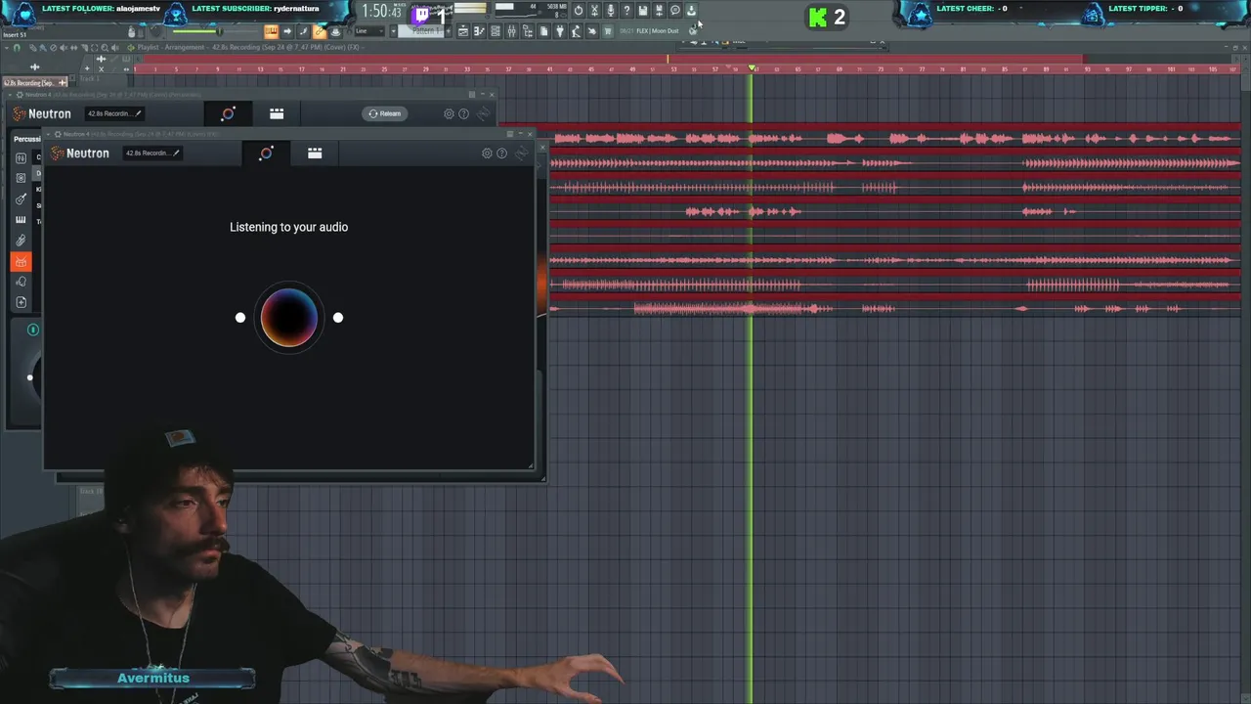Switch to modules view tab in back Neutron window

(x=277, y=113)
